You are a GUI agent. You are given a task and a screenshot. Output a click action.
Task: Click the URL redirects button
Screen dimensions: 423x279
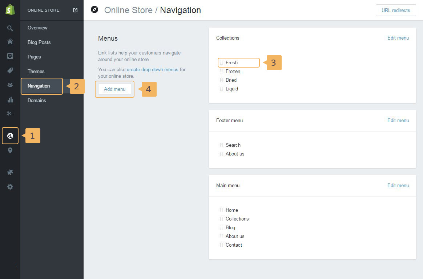point(396,10)
